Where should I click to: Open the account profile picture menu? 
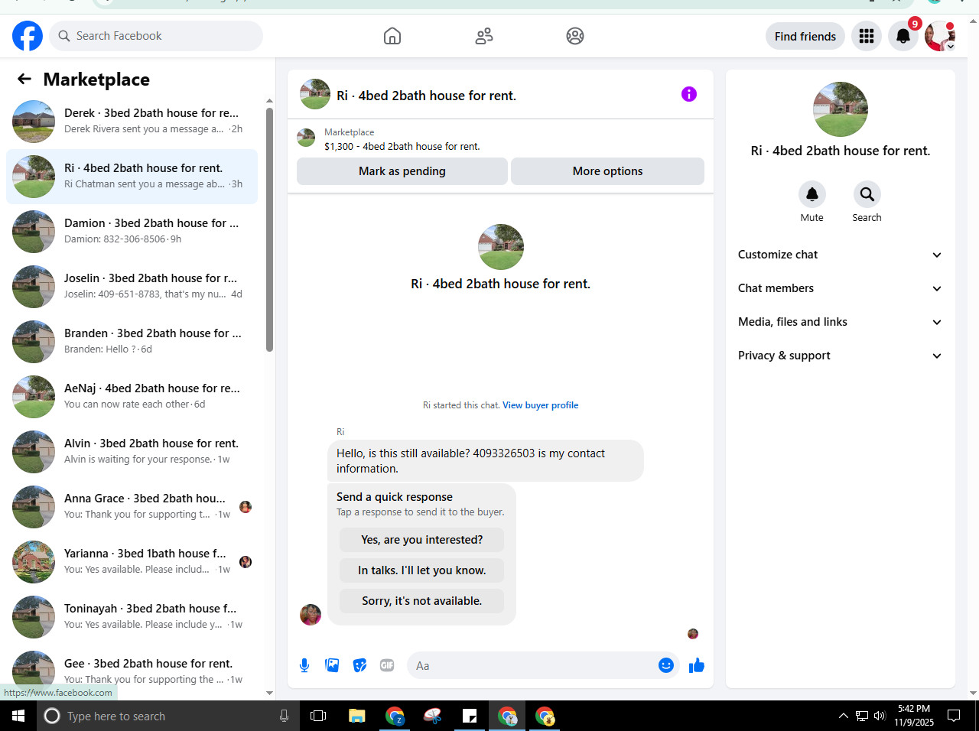(940, 36)
